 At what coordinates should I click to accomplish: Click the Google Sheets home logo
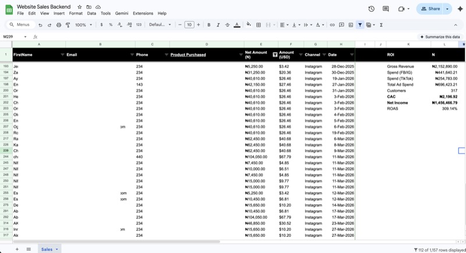(x=9, y=10)
